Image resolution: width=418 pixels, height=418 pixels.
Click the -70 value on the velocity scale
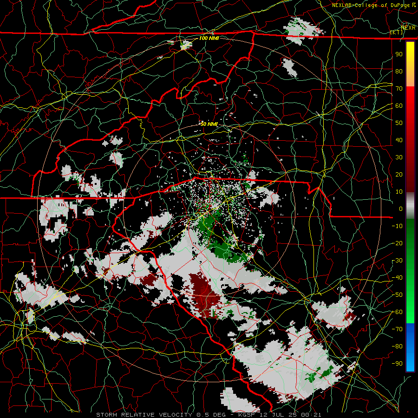tap(397, 329)
